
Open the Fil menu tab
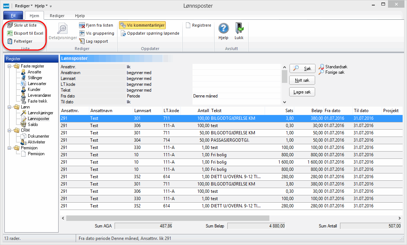pyautogui.click(x=13, y=16)
